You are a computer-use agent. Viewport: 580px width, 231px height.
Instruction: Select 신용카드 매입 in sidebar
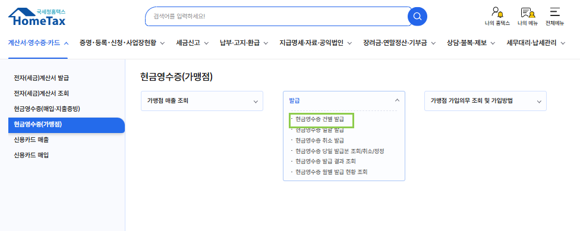[x=31, y=155]
